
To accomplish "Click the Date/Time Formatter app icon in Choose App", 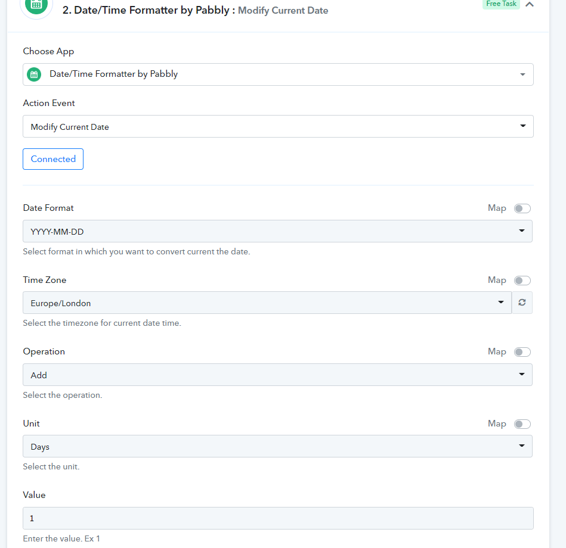I will coord(34,74).
